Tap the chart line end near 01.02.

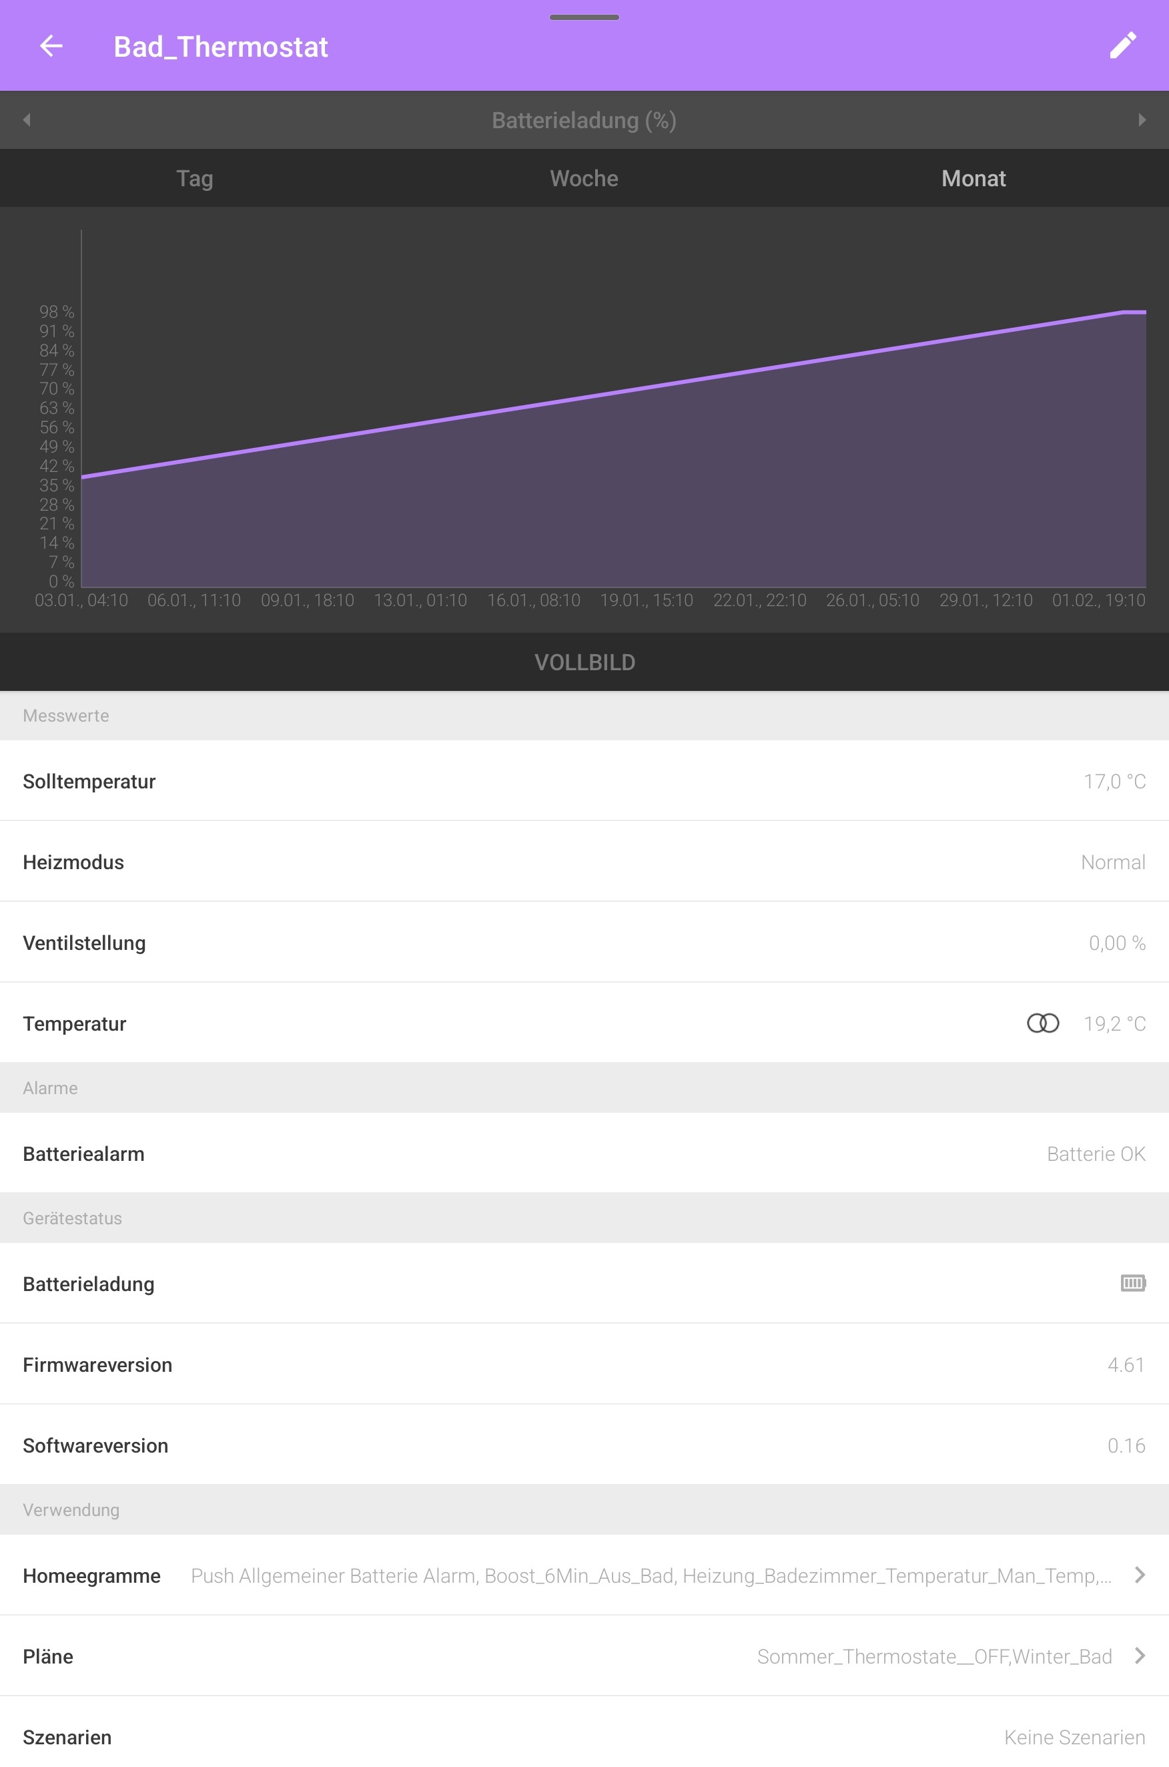coord(1135,312)
